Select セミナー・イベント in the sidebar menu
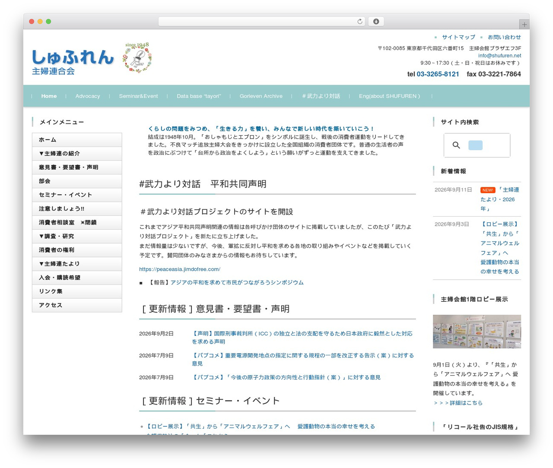Viewport: 553px width, 468px height. point(77,195)
